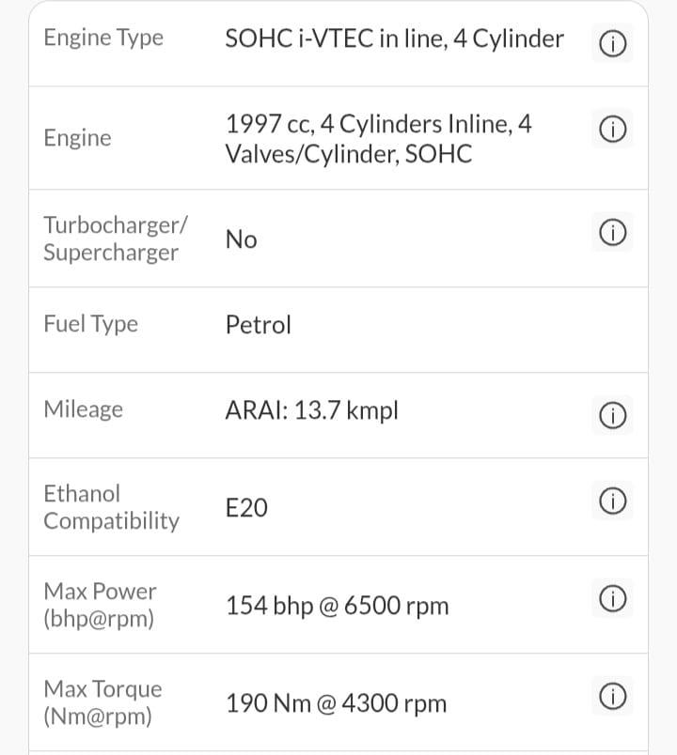Viewport: 677px width, 755px height.
Task: Show info for Turbocharger/Supercharger row
Action: click(x=612, y=231)
